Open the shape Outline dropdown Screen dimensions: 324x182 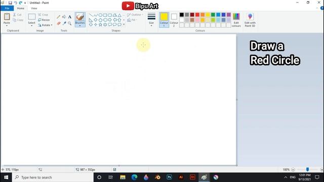135,15
